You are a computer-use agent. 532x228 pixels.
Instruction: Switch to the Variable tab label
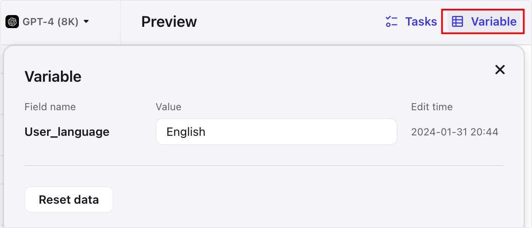(494, 22)
